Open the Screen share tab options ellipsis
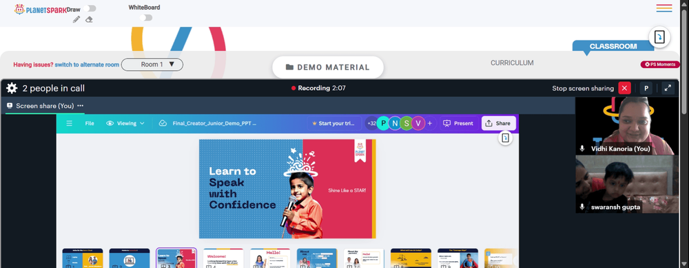 tap(81, 106)
